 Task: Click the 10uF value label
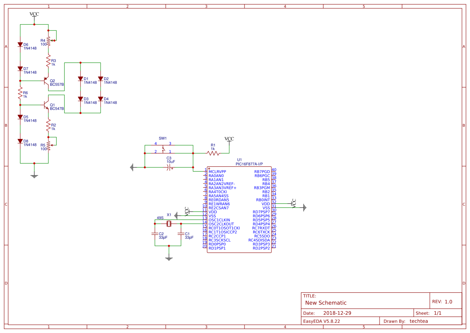(x=171, y=162)
